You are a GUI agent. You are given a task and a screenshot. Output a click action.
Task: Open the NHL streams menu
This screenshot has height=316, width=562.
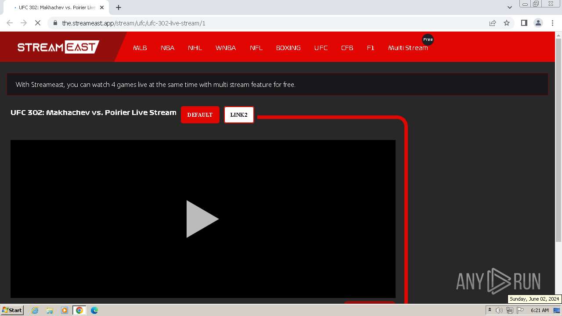[x=195, y=48]
